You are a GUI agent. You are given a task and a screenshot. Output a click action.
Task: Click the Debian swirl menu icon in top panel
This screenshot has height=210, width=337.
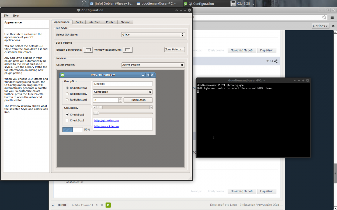[84, 3]
